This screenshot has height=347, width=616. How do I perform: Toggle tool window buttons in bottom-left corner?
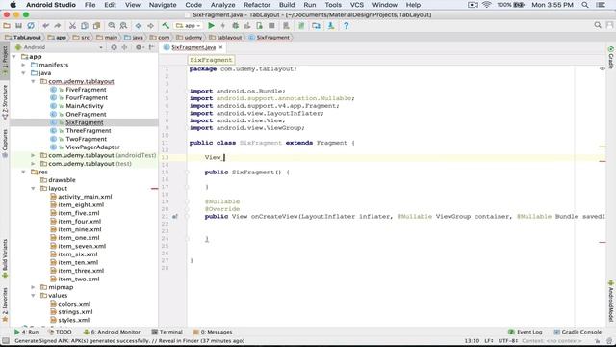coord(6,341)
